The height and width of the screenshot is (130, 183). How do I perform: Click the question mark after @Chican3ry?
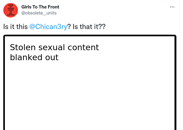click(69, 27)
